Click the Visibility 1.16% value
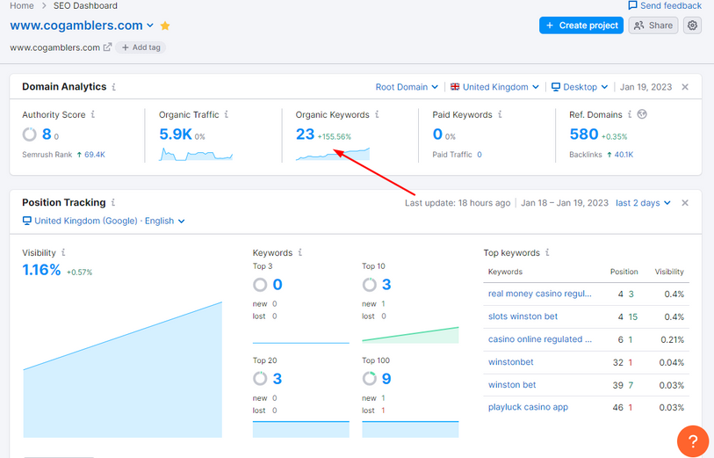This screenshot has width=714, height=458. pyautogui.click(x=41, y=270)
